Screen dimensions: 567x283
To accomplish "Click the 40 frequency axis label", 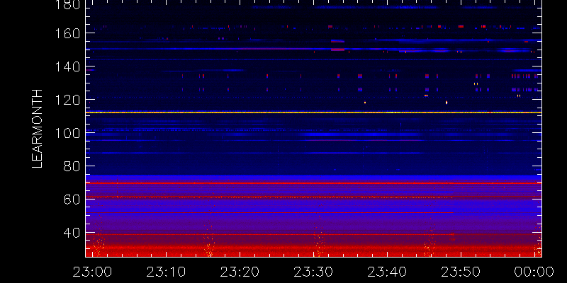I will pyautogui.click(x=73, y=233).
